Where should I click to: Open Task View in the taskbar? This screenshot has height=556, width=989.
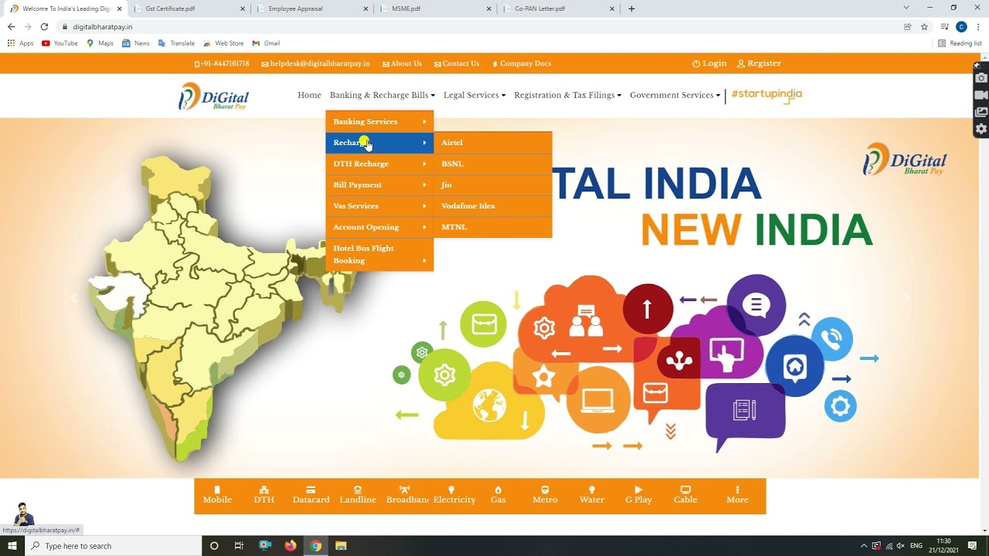click(239, 546)
